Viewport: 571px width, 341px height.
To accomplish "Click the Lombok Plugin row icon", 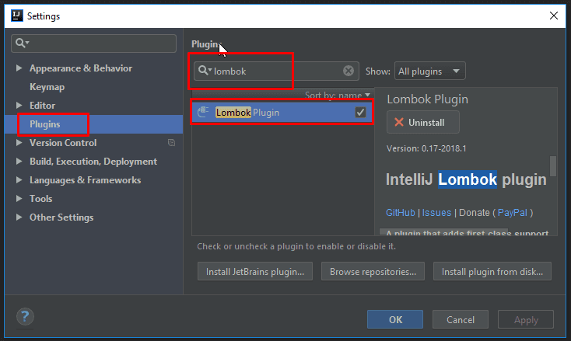I will 203,112.
